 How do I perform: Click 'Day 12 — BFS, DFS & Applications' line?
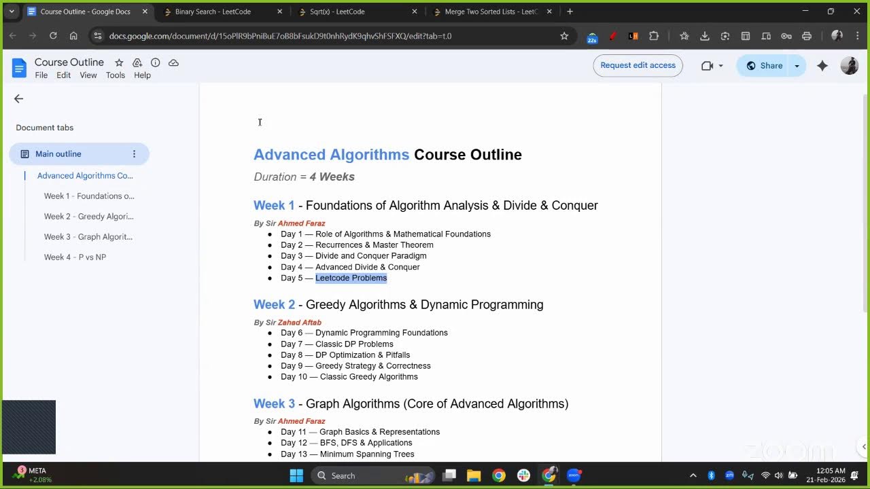click(347, 443)
